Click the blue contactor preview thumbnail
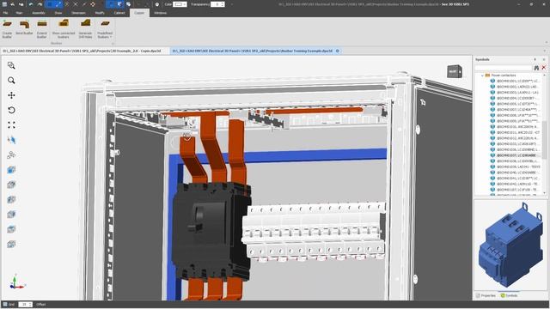The width and height of the screenshot is (550, 309). [510, 245]
